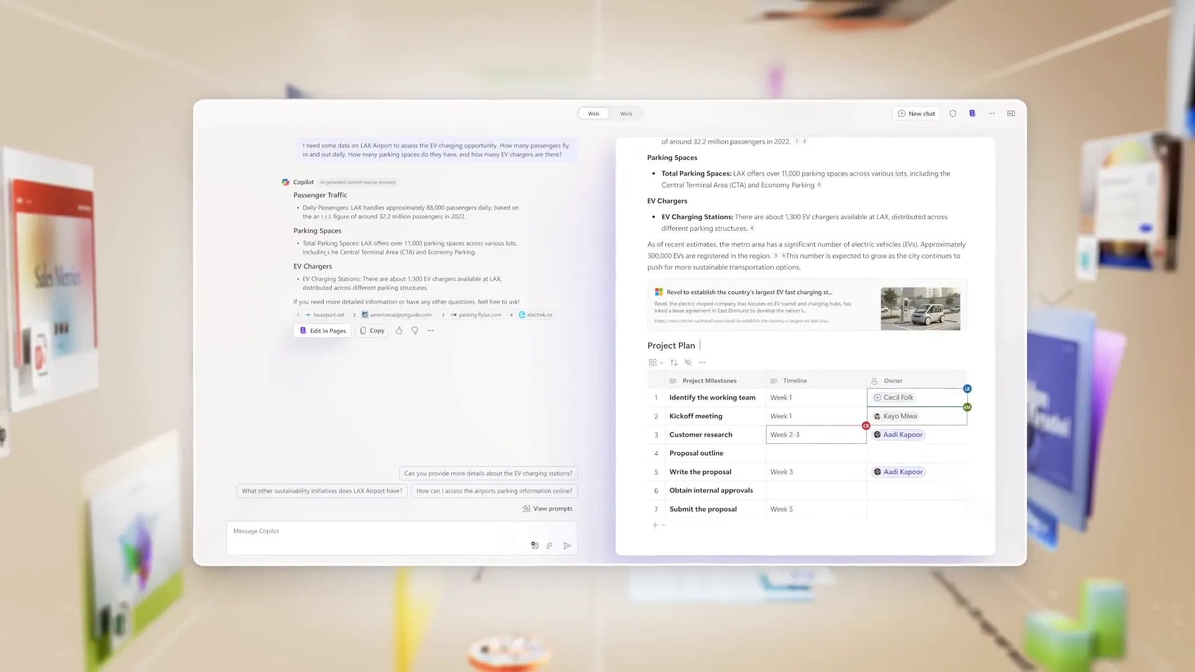The width and height of the screenshot is (1195, 672).
Task: Open the view options dropdown above the table
Action: pos(656,362)
